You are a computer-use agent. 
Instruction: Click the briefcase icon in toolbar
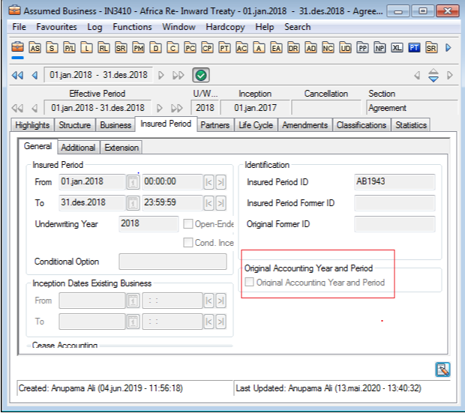(x=17, y=48)
